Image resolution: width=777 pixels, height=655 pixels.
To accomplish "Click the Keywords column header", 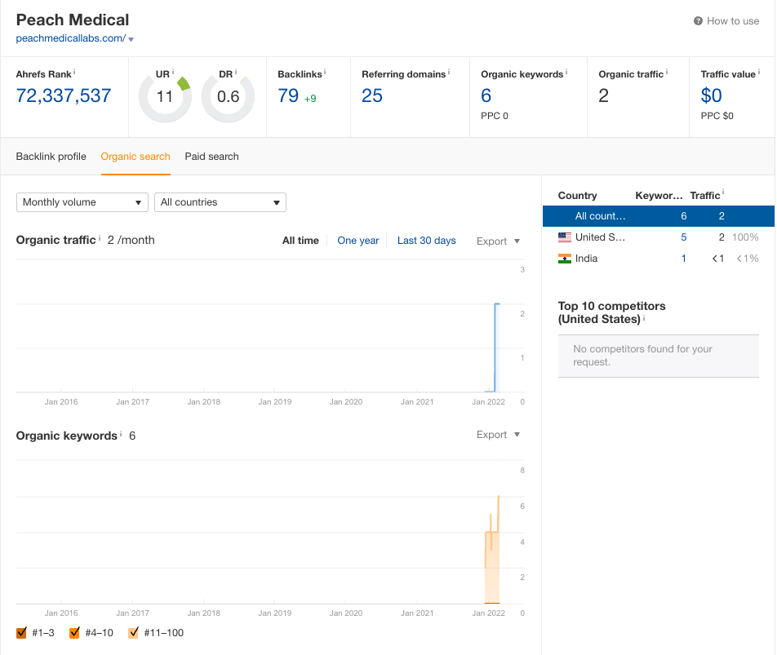I will (x=659, y=196).
